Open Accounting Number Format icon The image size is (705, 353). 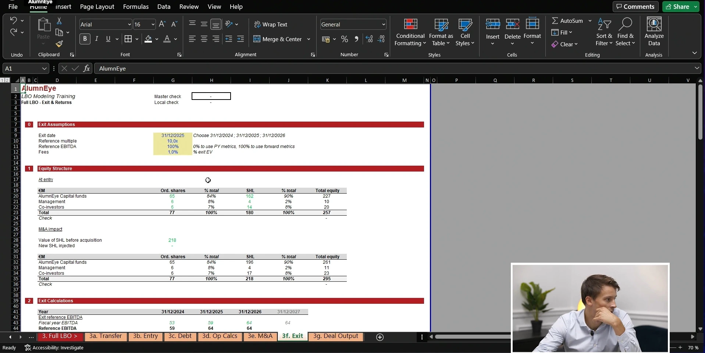tap(326, 39)
